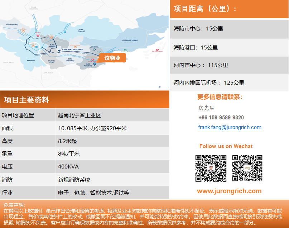Click the QR code with JRR logo
The height and width of the screenshot is (228, 289).
247,168
